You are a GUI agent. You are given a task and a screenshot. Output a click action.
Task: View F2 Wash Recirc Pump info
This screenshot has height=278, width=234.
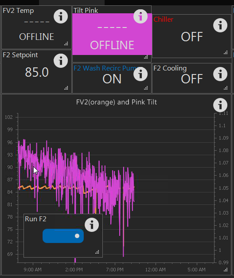(140, 74)
